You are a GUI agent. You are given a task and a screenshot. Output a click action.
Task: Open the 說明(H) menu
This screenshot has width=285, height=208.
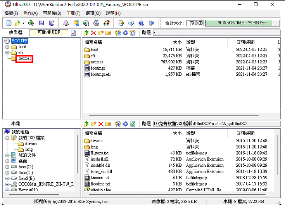click(x=113, y=13)
